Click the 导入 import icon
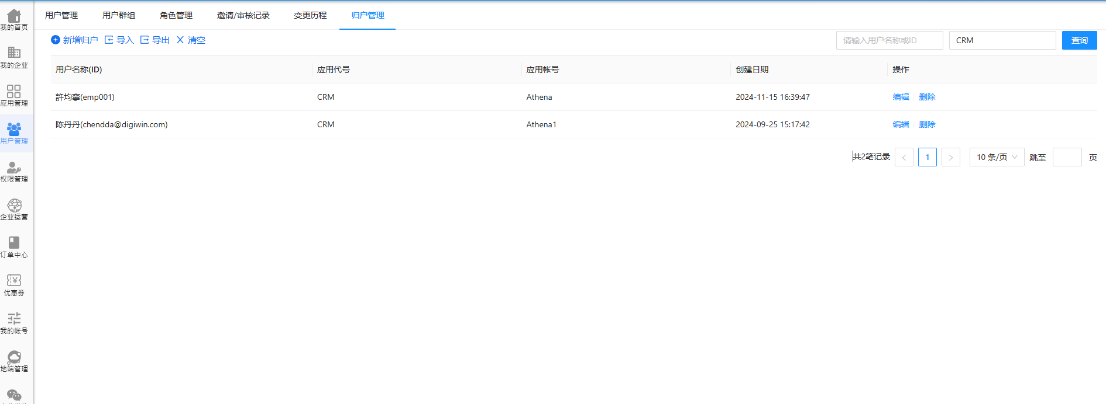The image size is (1106, 404). [x=109, y=40]
